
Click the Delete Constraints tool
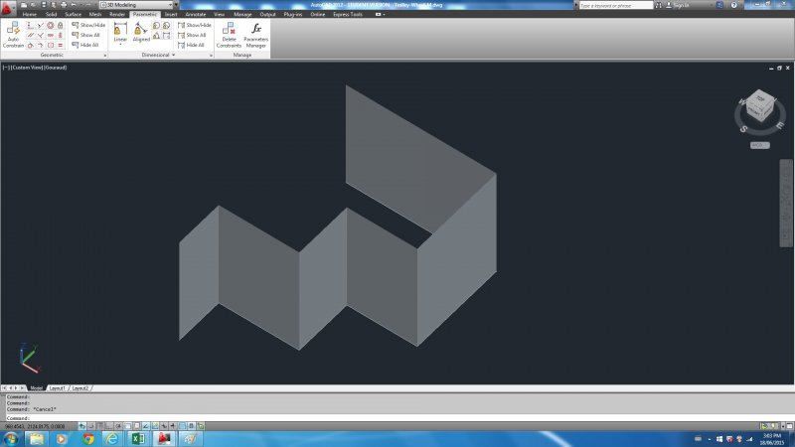click(229, 35)
